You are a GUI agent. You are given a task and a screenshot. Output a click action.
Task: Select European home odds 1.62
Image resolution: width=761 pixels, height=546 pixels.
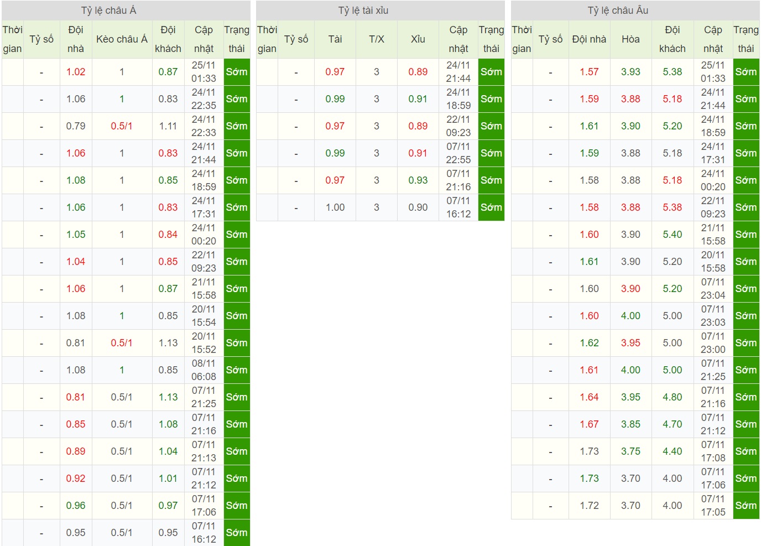590,343
